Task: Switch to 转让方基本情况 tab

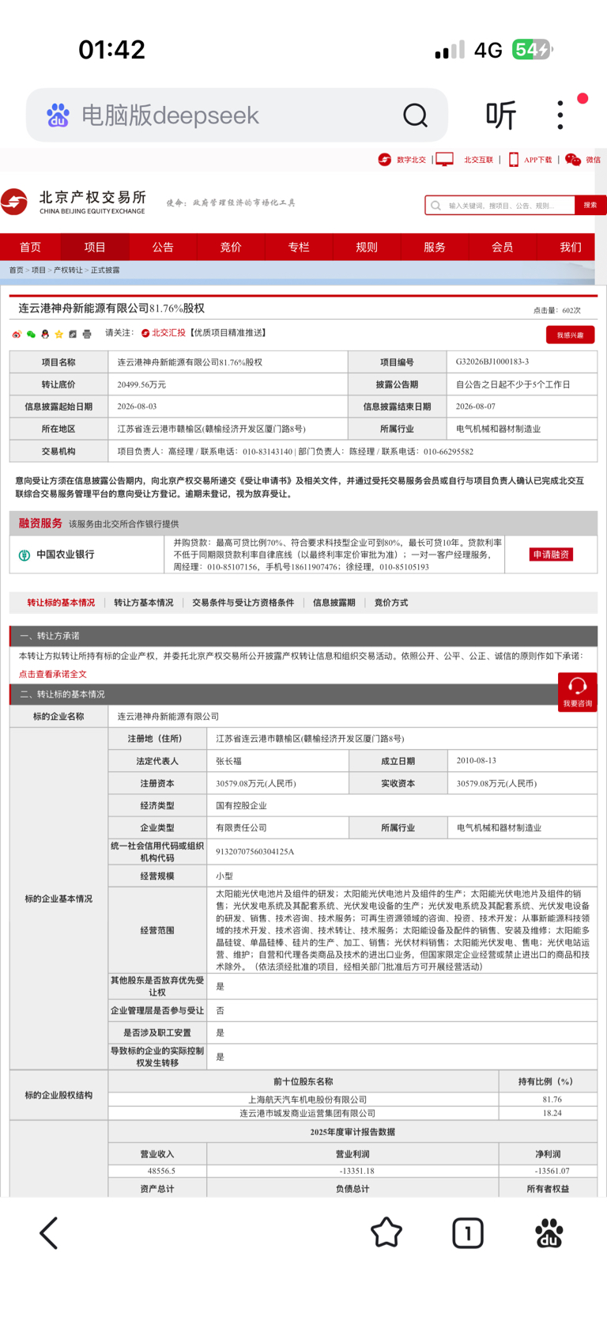Action: [x=144, y=603]
